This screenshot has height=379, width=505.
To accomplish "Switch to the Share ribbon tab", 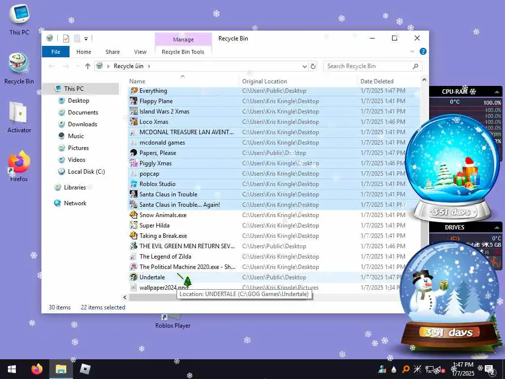I will pyautogui.click(x=112, y=52).
